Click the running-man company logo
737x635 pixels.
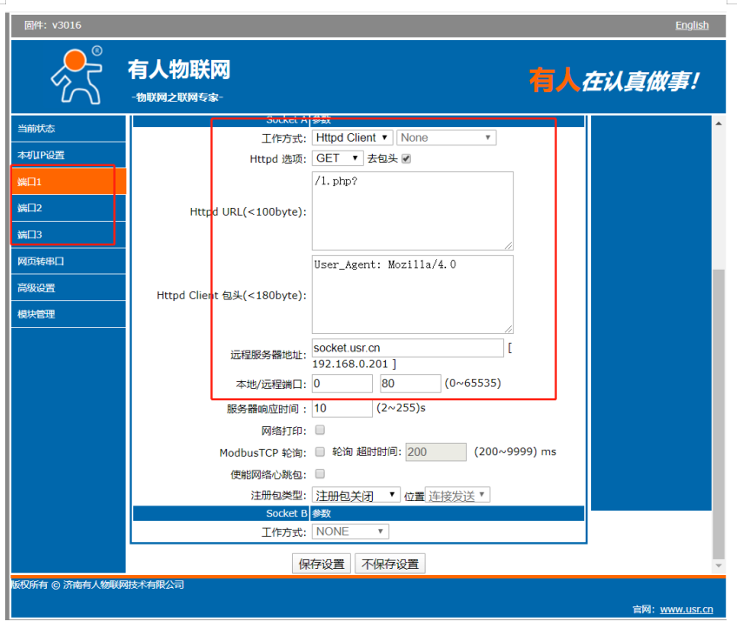[x=76, y=75]
